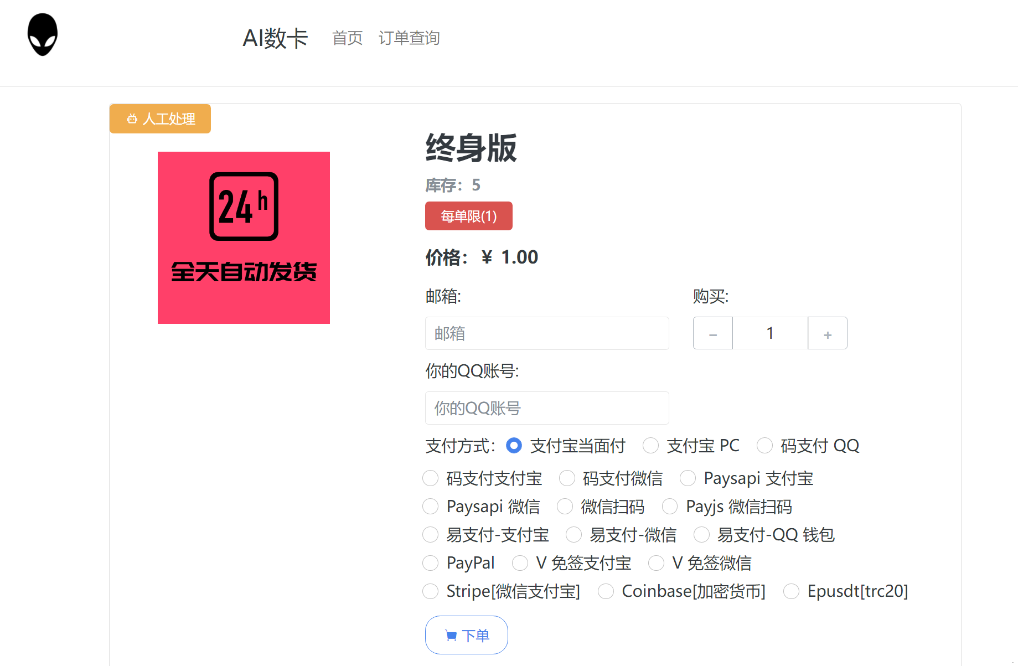Open the 首页 navigation link

[347, 38]
